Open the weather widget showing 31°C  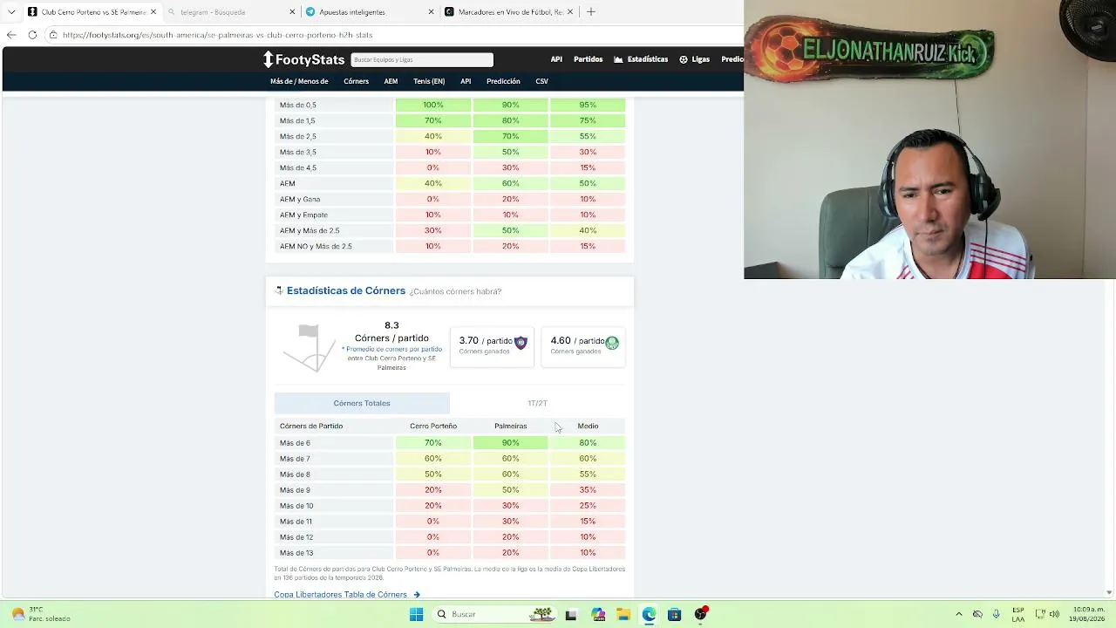[x=43, y=614]
